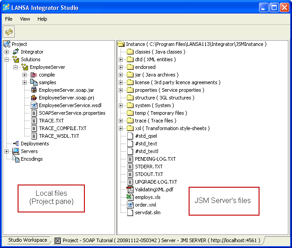The height and width of the screenshot is (248, 292).
Task: Collapse the EmployeeServer node
Action: [x=16, y=67]
